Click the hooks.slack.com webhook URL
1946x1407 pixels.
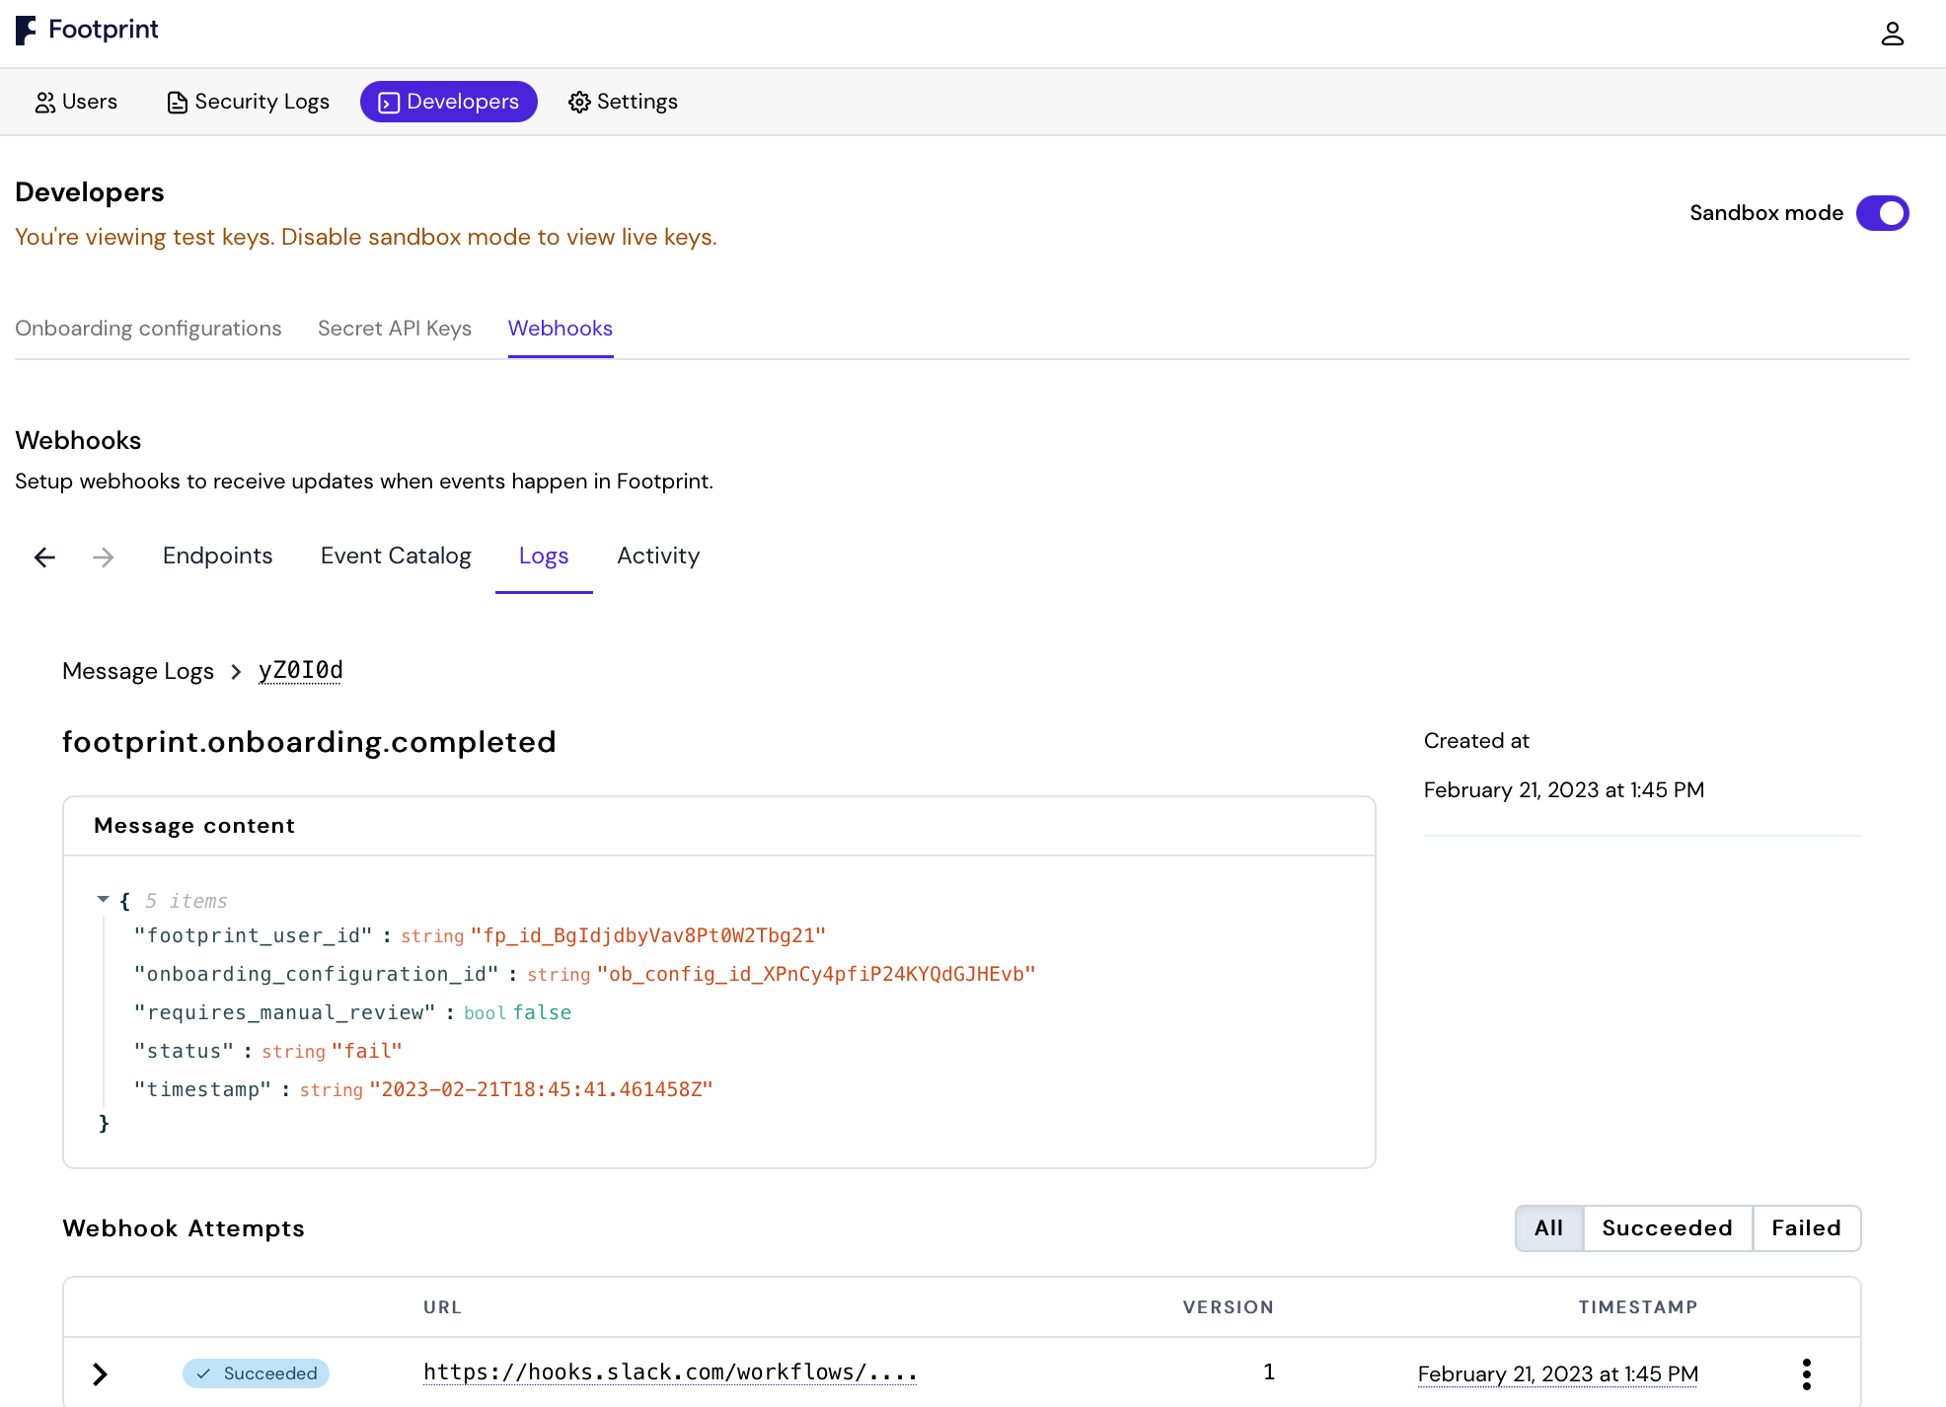coord(670,1372)
